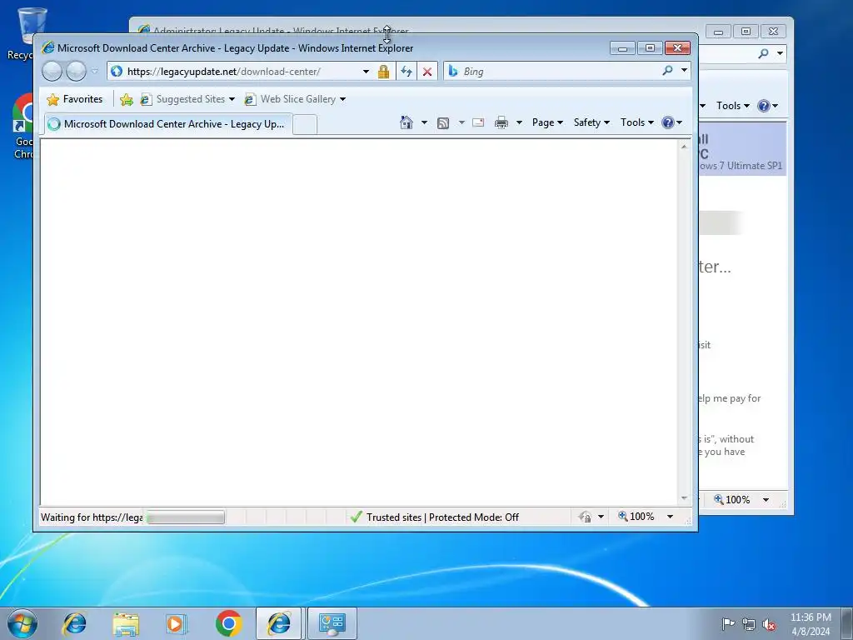Image resolution: width=853 pixels, height=640 pixels.
Task: Expand the zoom level dropdown arrow
Action: click(x=671, y=517)
